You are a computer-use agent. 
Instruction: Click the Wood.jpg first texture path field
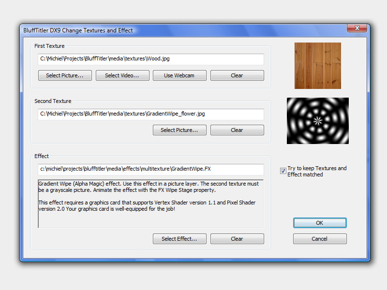[x=151, y=59]
